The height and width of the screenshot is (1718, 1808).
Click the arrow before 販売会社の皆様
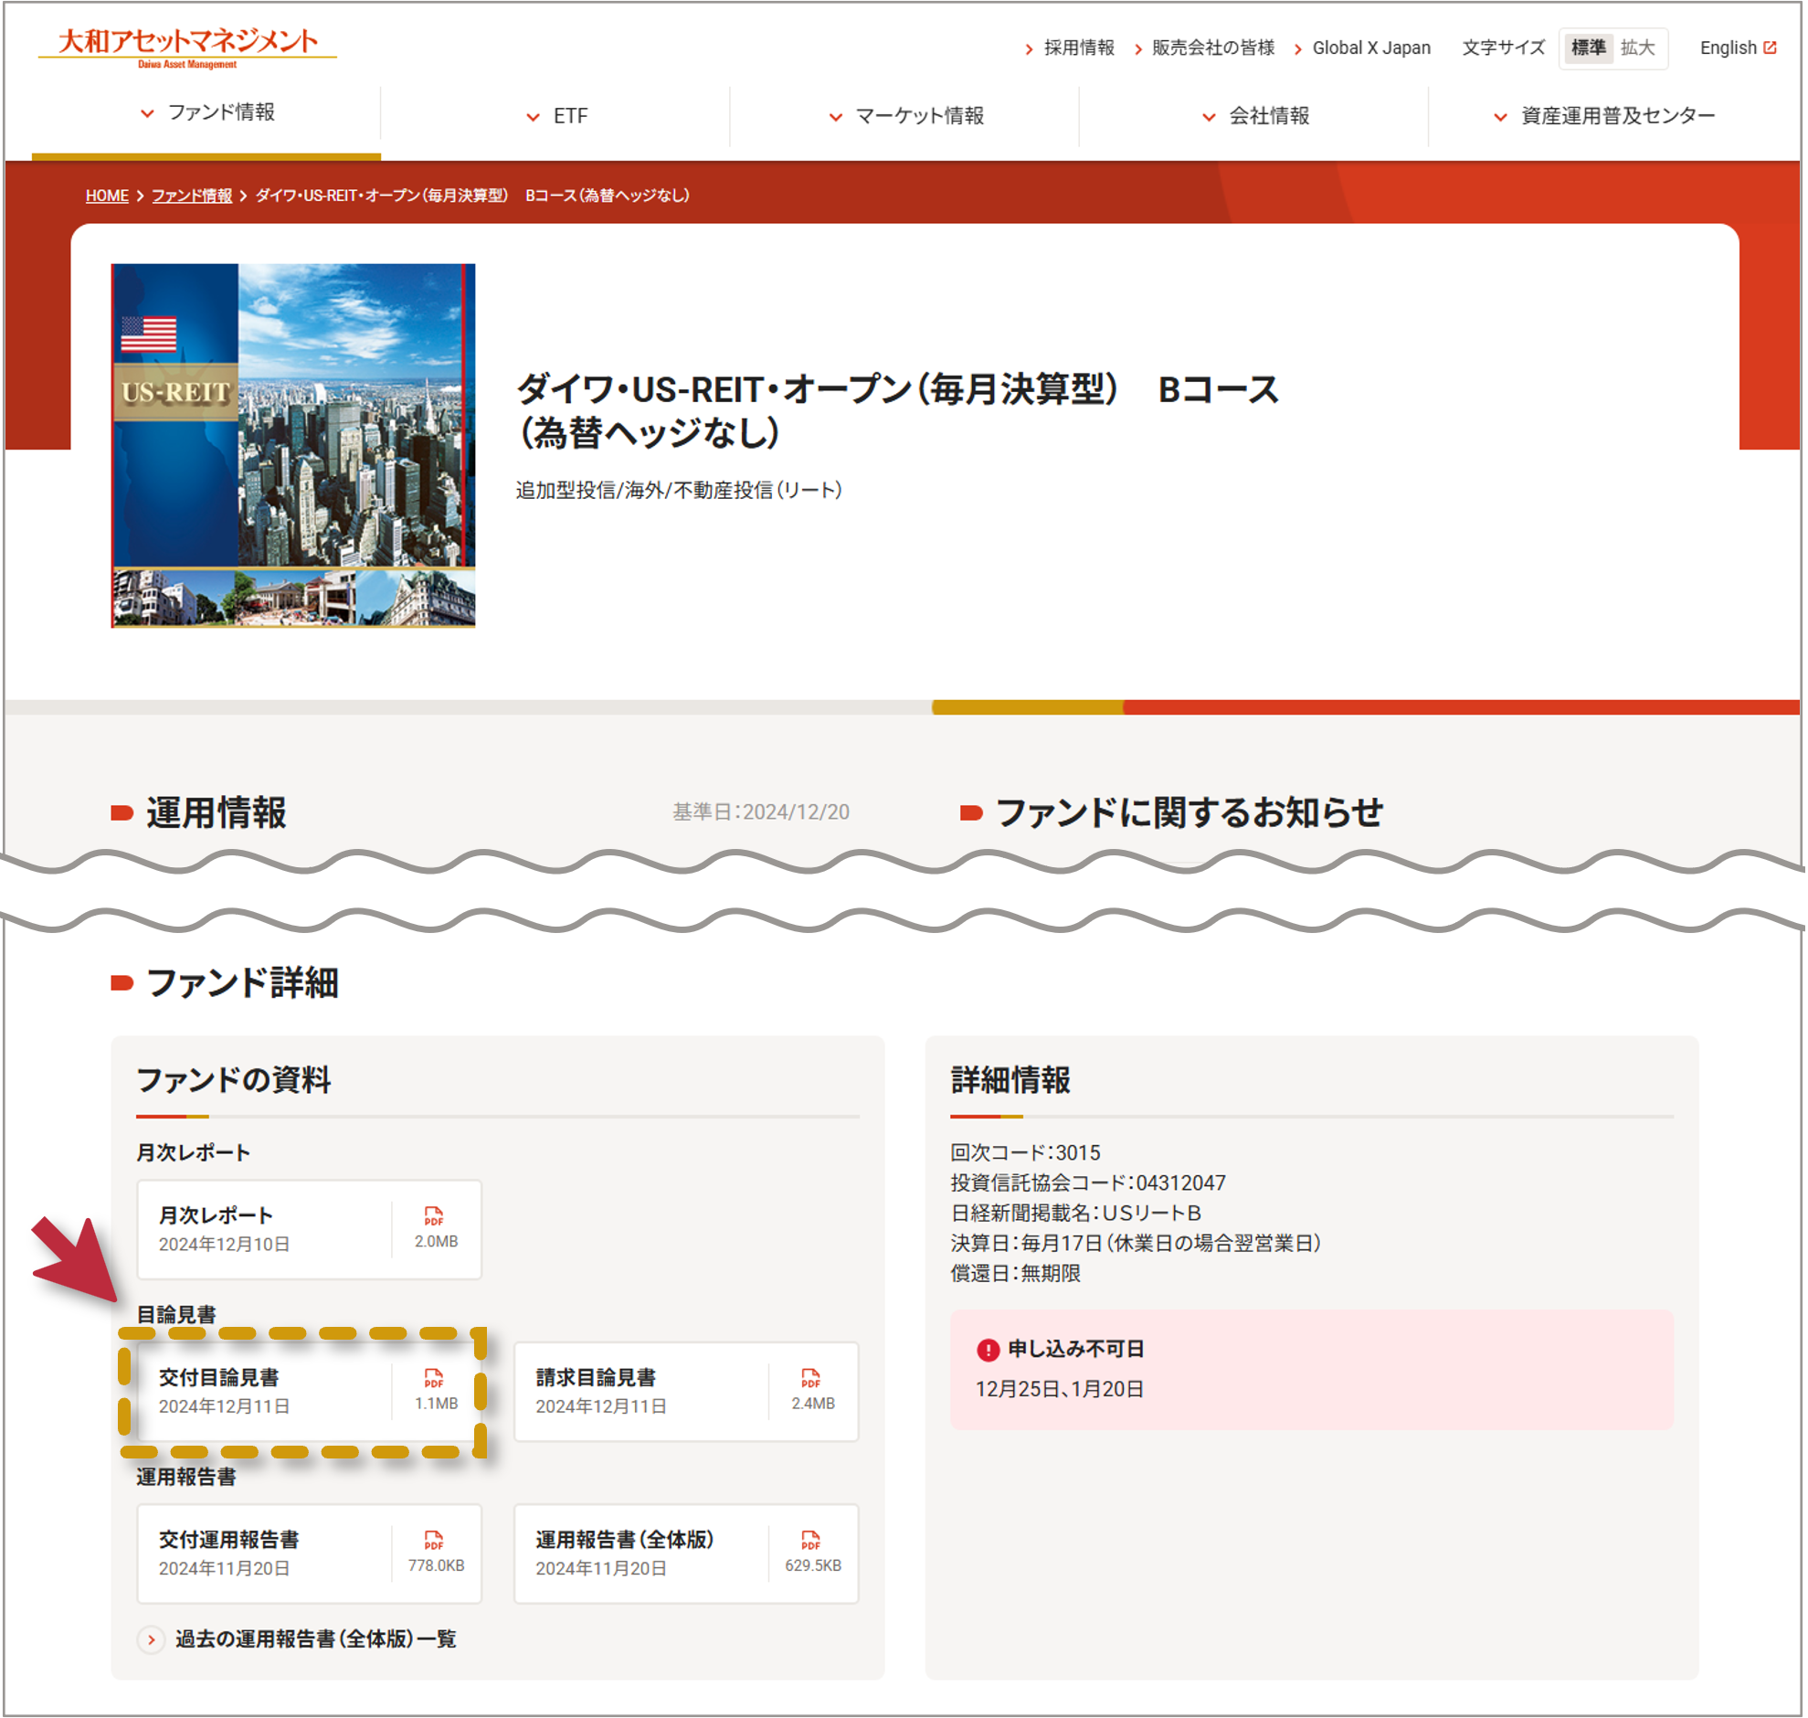(x=1140, y=49)
